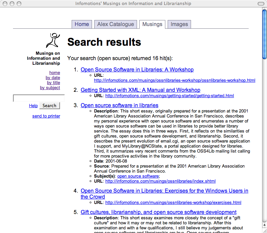The image size is (267, 233).
Task: Open the 'Open source software in libraries' result
Action: click(119, 105)
